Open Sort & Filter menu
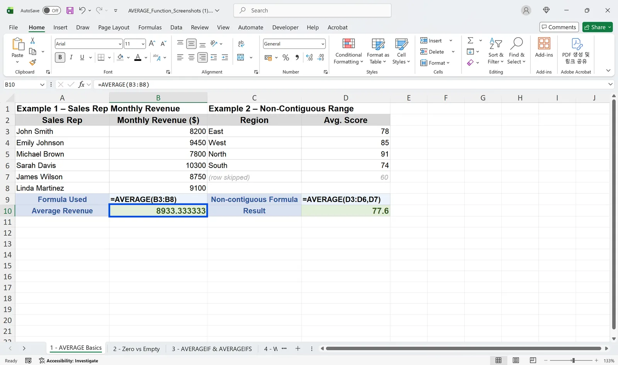The image size is (618, 365). [x=496, y=51]
